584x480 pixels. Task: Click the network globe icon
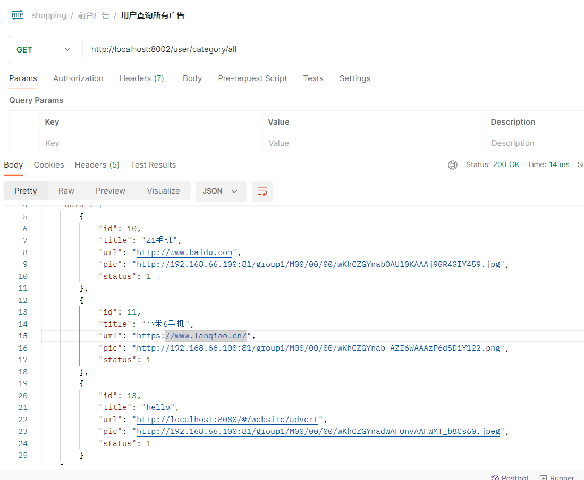pos(453,165)
